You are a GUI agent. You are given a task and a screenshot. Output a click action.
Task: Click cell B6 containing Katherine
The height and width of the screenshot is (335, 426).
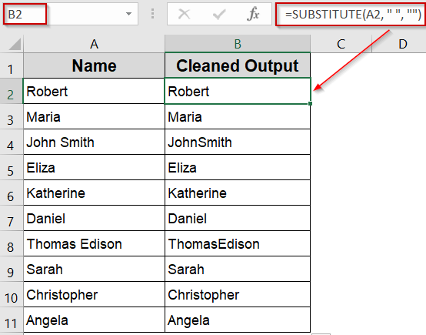[238, 193]
